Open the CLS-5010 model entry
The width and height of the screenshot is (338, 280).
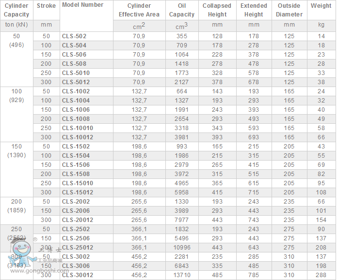pos(76,73)
